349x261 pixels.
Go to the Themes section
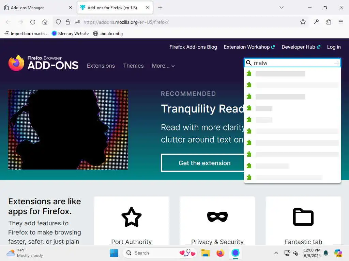133,66
